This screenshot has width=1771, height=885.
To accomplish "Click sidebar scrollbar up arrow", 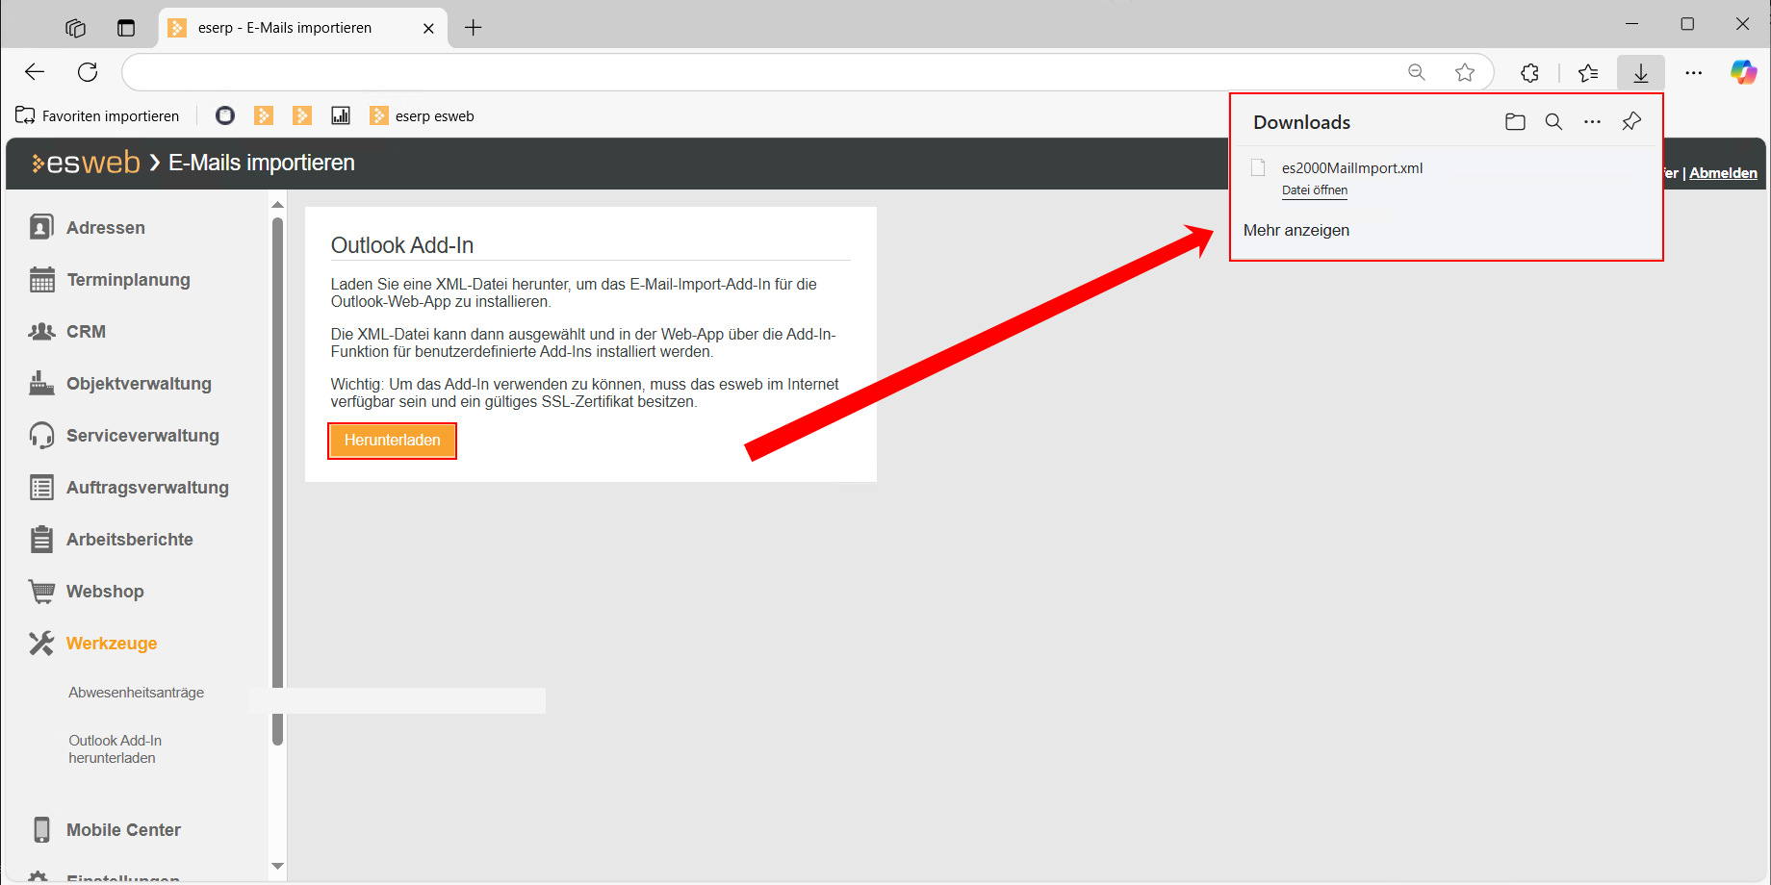I will pos(277,204).
